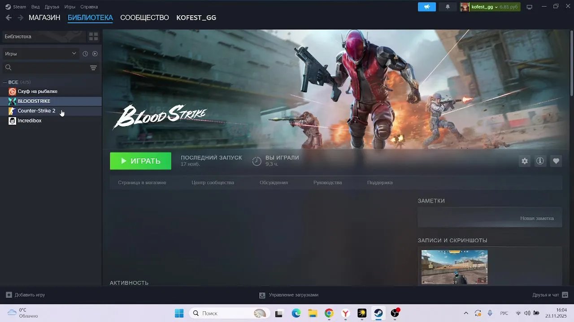Viewport: 574px width, 322px height.
Task: Open KOFEST_GG profile tab
Action: pos(196,18)
